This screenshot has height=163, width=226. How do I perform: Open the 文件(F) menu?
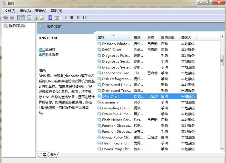coord(10,11)
